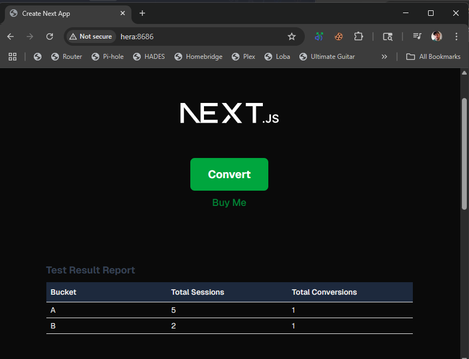Image resolution: width=469 pixels, height=359 pixels.
Task: Select the bucket A cell
Action: pos(53,310)
